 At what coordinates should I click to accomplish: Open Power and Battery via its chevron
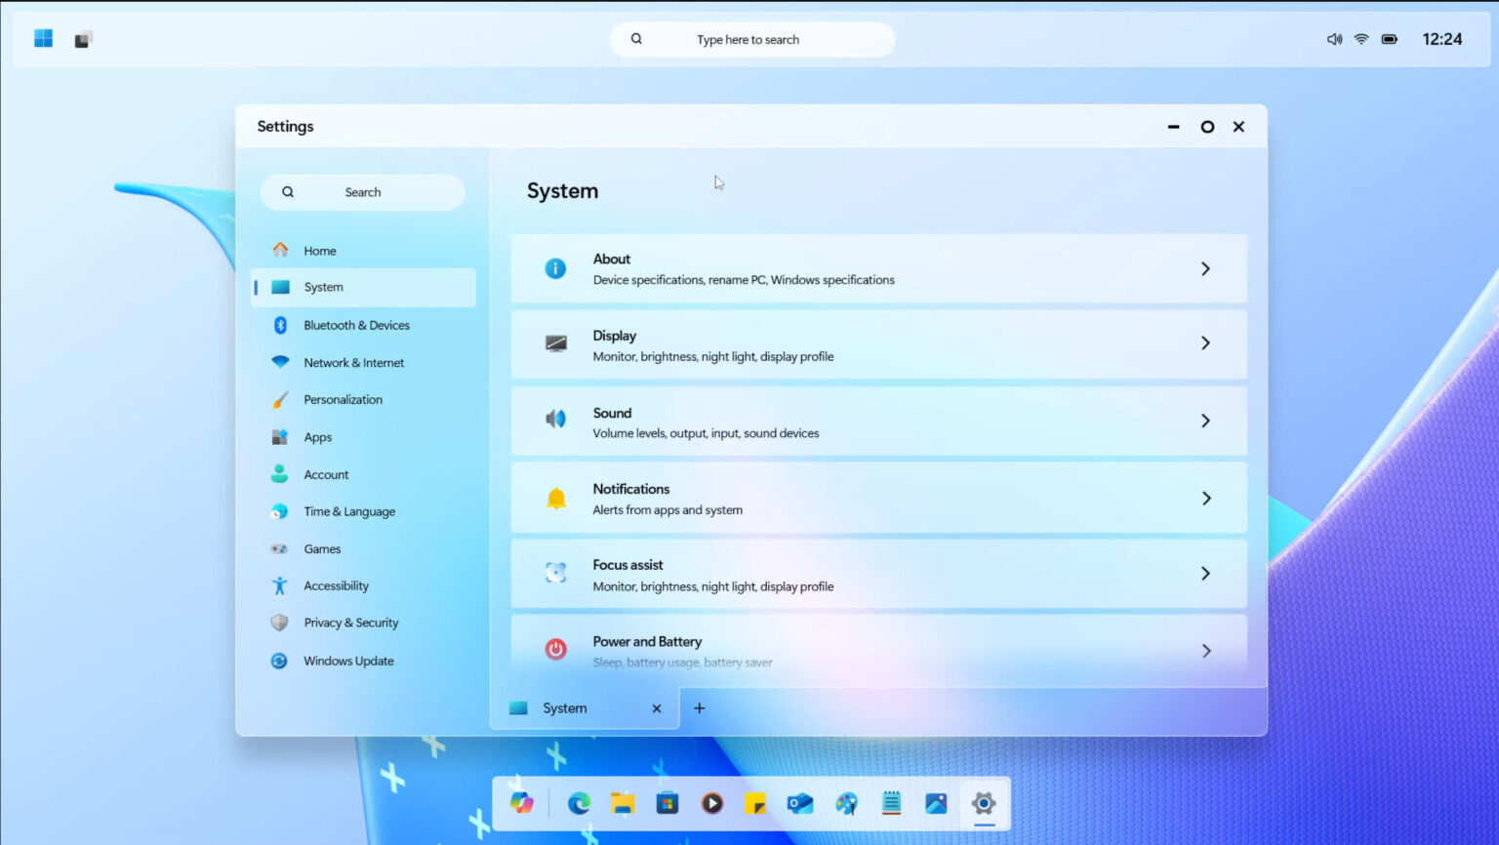point(1206,650)
